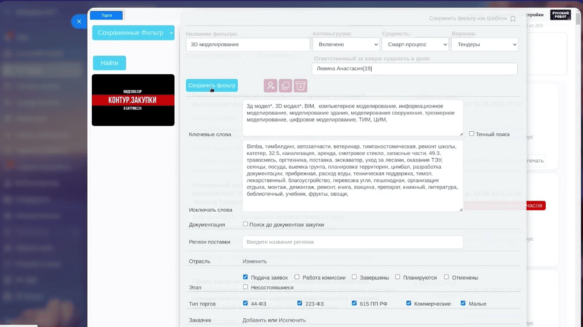Click the Изменить link for Отрасль

254,261
